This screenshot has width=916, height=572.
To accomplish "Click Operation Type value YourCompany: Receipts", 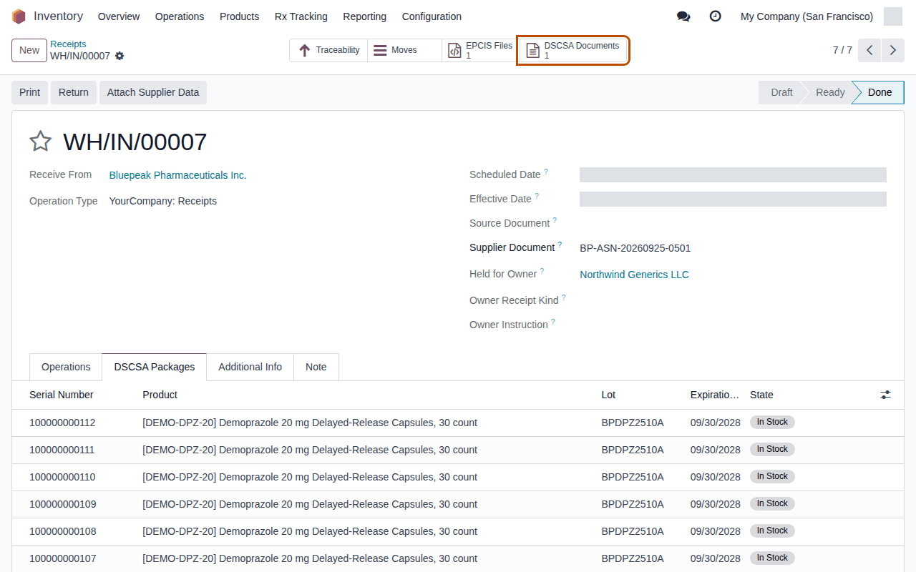I will click(163, 201).
